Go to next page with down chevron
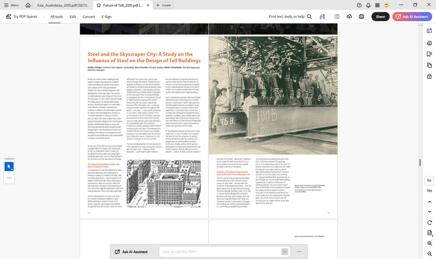The width and height of the screenshot is (436, 259). [x=429, y=212]
